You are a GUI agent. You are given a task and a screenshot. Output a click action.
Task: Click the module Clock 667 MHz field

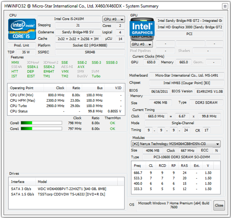(x=187, y=150)
